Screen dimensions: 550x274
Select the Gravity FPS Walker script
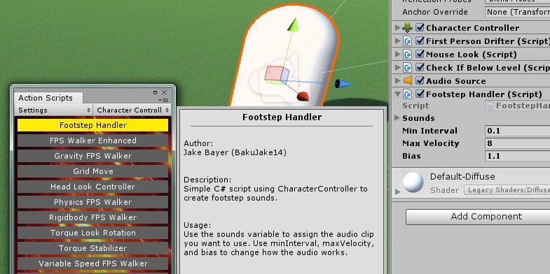(x=93, y=156)
